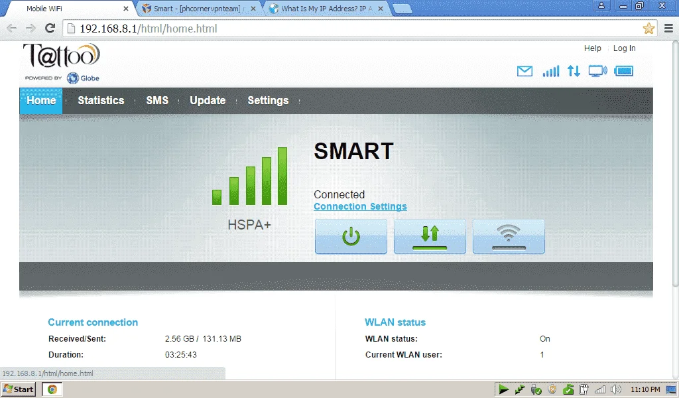Click the browser forward arrow
679x398 pixels.
pyautogui.click(x=31, y=29)
